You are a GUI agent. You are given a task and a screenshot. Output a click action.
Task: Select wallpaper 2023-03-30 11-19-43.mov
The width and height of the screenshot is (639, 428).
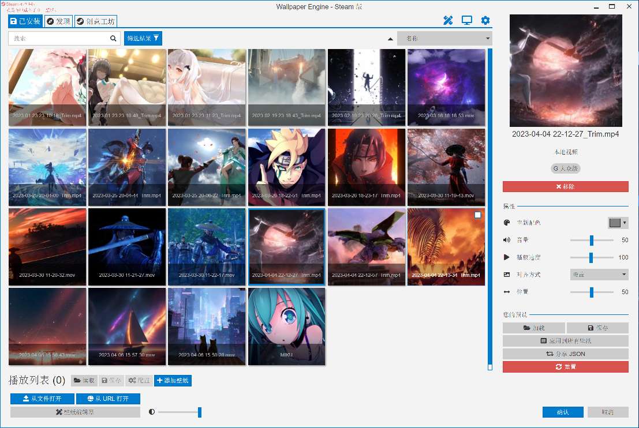(446, 167)
